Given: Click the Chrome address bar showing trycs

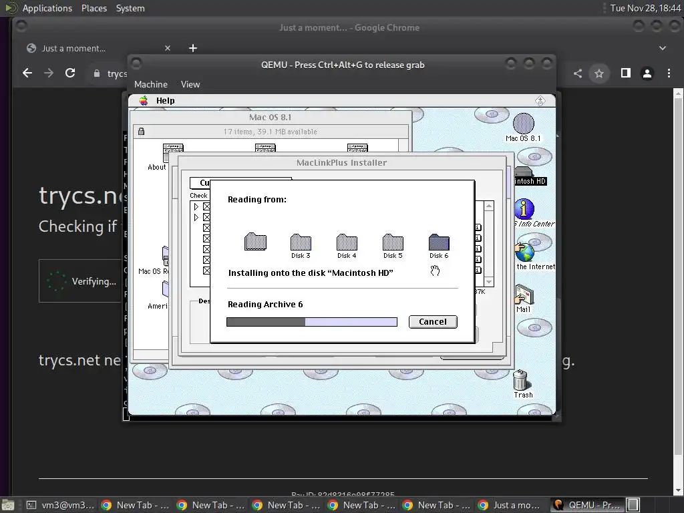Looking at the screenshot, I should click(108, 73).
